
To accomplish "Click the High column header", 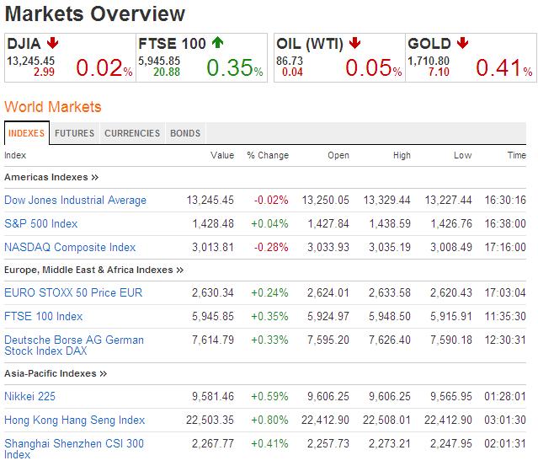I will (x=402, y=156).
